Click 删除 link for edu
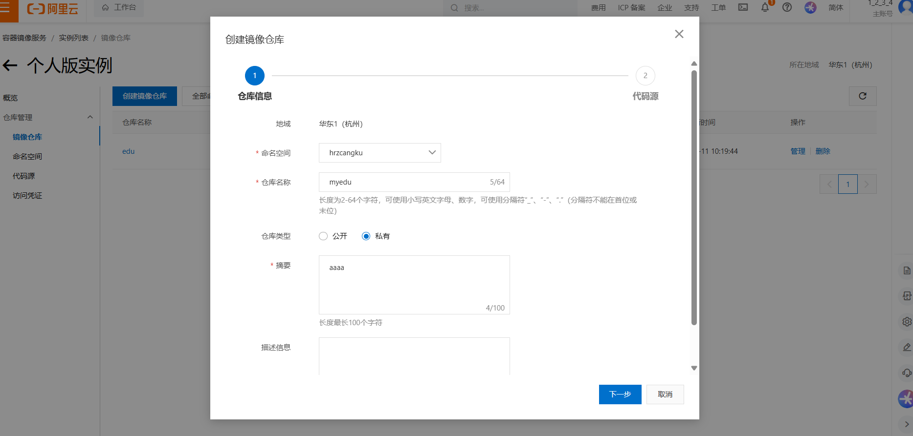Viewport: 913px width, 436px height. 823,151
